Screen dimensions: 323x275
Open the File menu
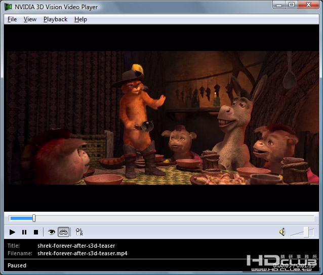click(12, 19)
